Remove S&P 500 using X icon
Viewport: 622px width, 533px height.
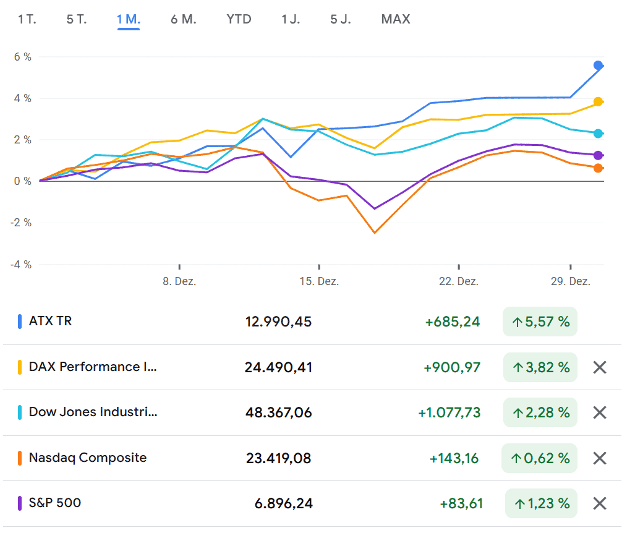click(x=599, y=503)
